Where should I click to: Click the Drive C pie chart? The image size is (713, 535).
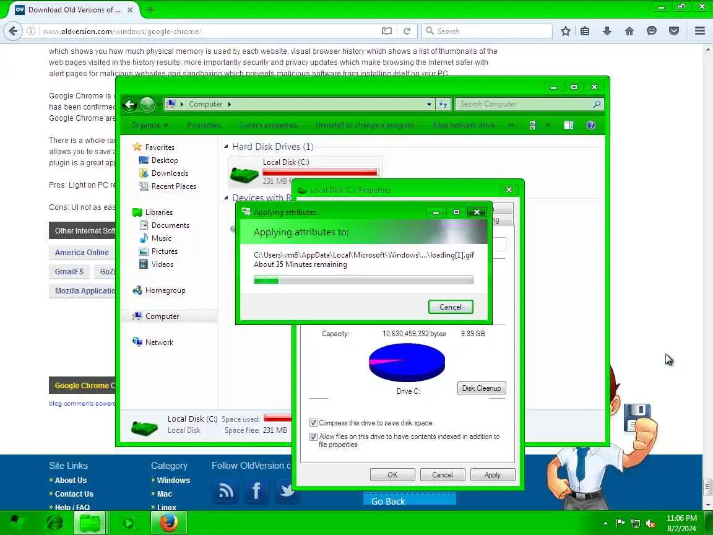tap(407, 363)
